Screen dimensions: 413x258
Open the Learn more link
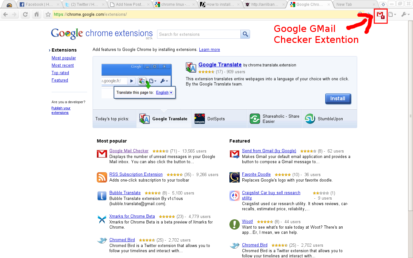click(209, 50)
